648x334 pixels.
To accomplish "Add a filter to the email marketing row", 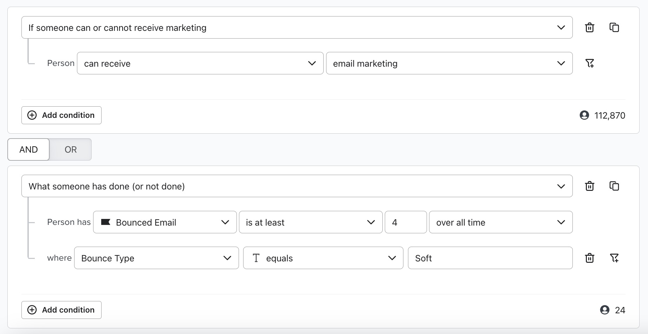I will (x=590, y=63).
